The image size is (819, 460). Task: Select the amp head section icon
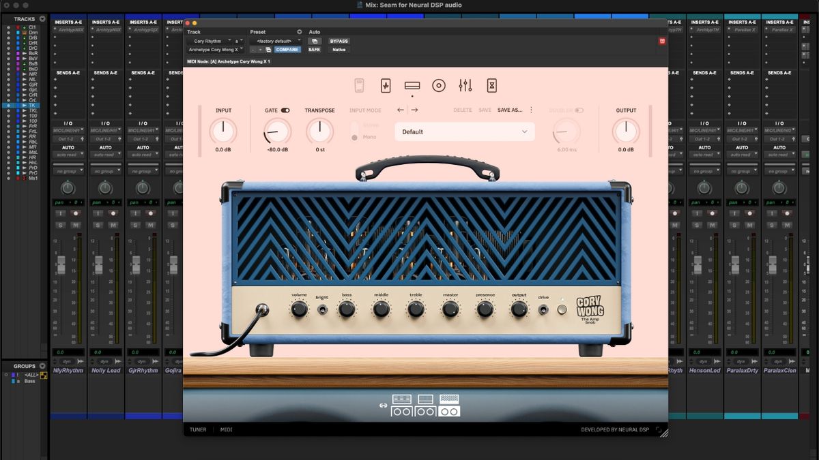(x=412, y=86)
